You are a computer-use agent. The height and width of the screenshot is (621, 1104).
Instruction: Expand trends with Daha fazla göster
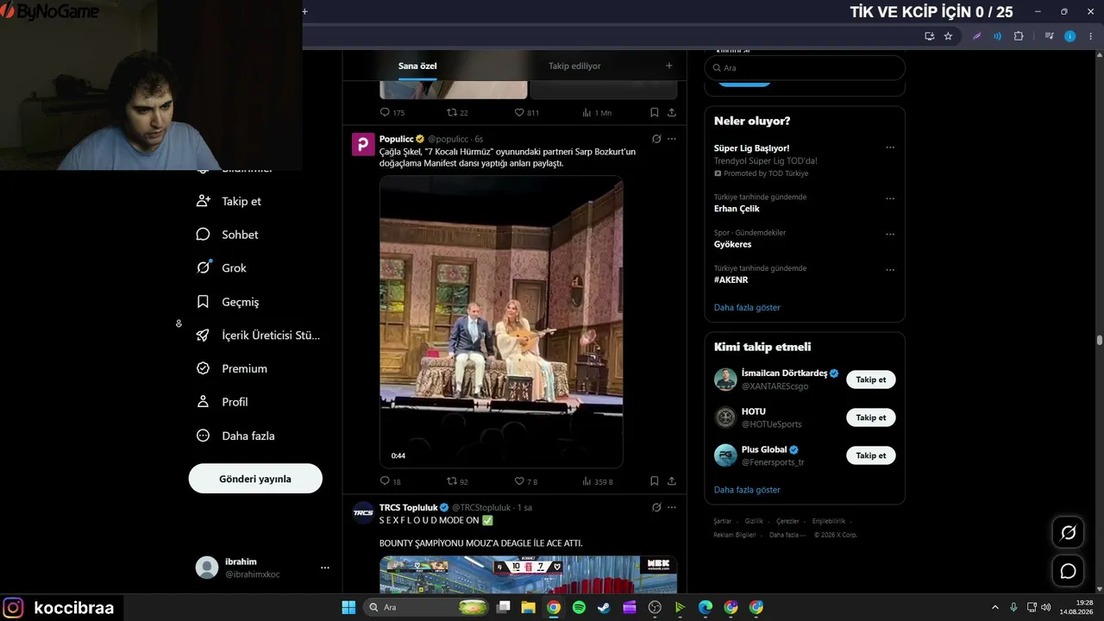click(x=747, y=307)
